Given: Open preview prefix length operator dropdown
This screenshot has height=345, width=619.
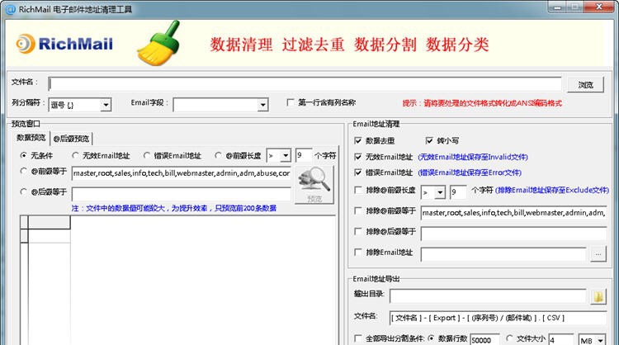Looking at the screenshot, I should [x=286, y=155].
